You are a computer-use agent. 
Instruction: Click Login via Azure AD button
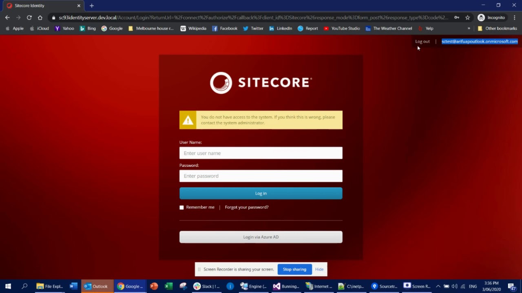tap(261, 237)
